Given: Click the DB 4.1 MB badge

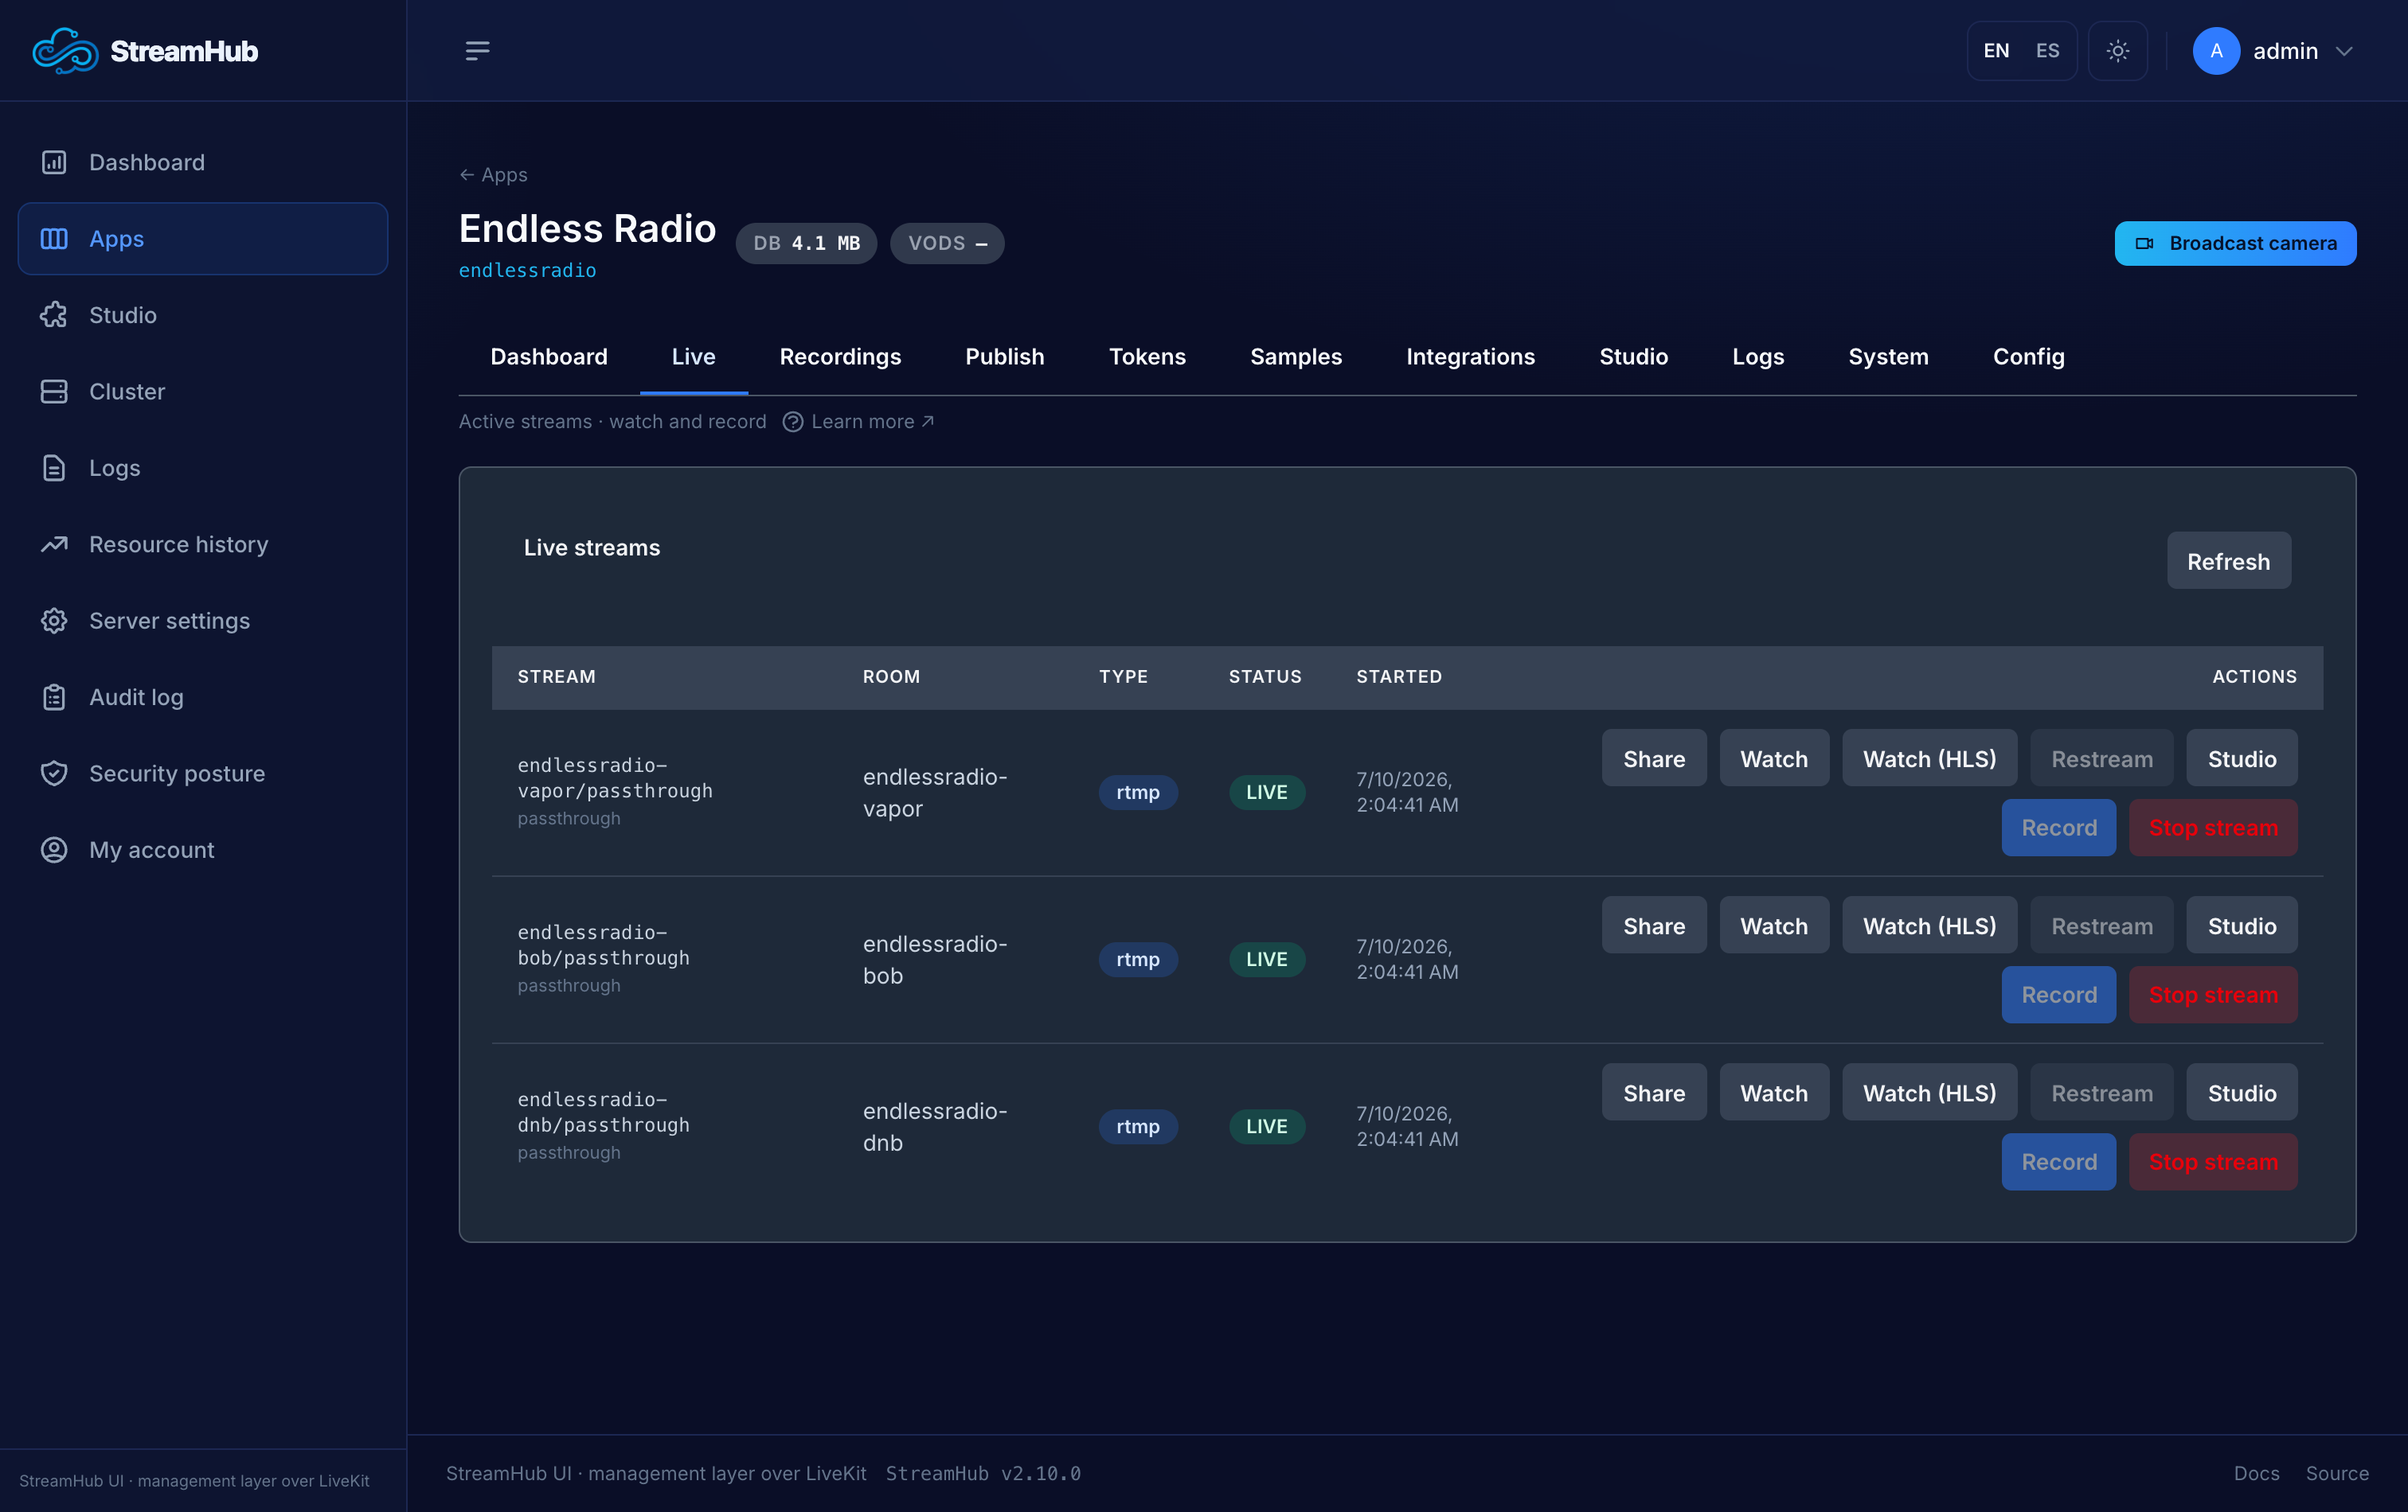Looking at the screenshot, I should pyautogui.click(x=806, y=243).
